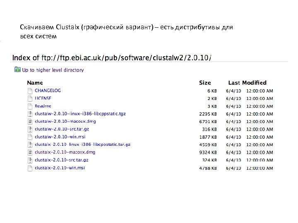The image size is (298, 223).
Task: Click the file icon next to LICENSE
Action: (x=30, y=98)
